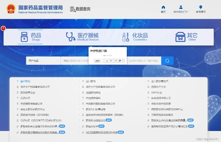Select 进口药品商品名 data category
This screenshot has height=142, width=221.
click(160, 81)
